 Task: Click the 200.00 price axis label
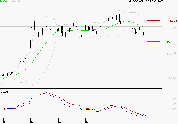click(x=171, y=53)
